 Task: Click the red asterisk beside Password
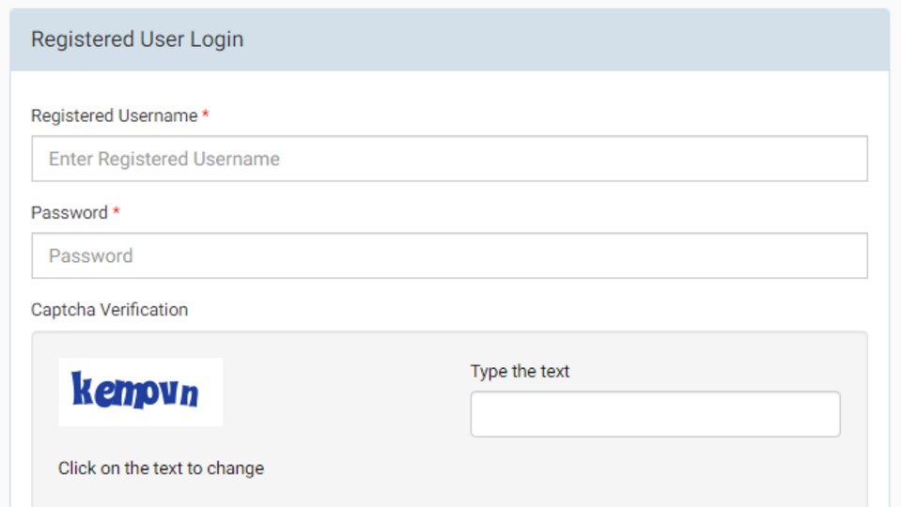pos(117,210)
